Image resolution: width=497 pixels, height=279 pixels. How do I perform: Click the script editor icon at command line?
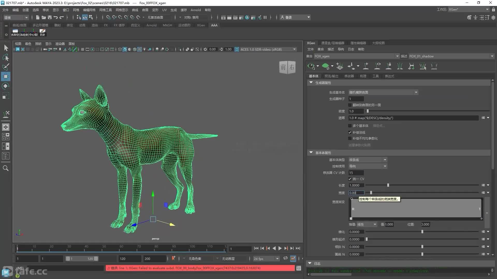pyautogui.click(x=299, y=268)
